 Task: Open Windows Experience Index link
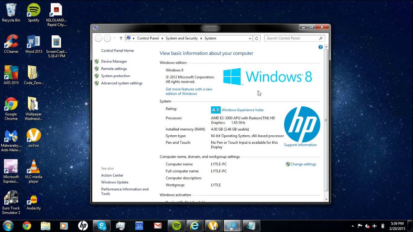(243, 110)
